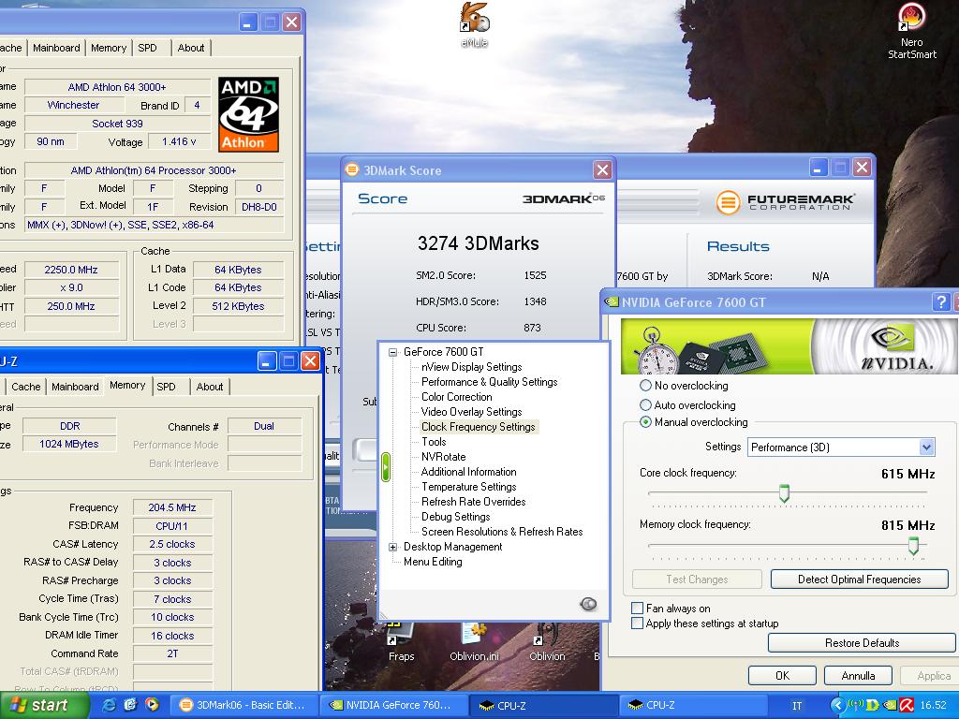Switch to the Cache tab in the memory timings CPU-Z window
Viewport: 959px width, 719px height.
pyautogui.click(x=25, y=387)
